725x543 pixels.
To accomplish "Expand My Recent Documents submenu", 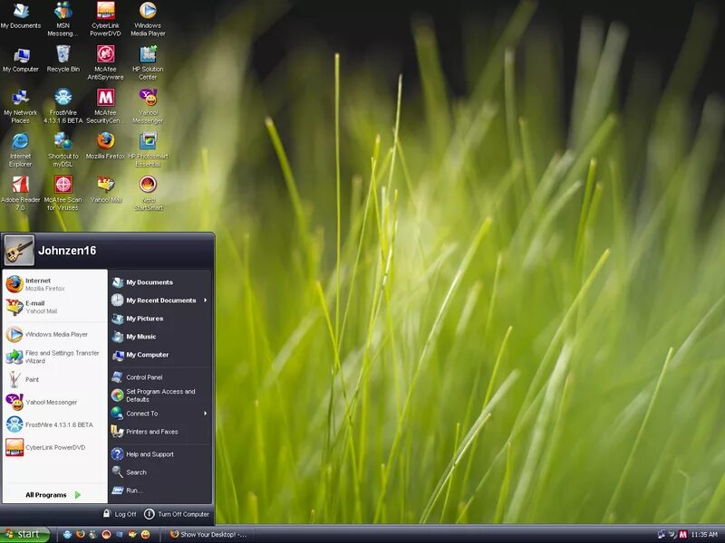I will tap(160, 300).
